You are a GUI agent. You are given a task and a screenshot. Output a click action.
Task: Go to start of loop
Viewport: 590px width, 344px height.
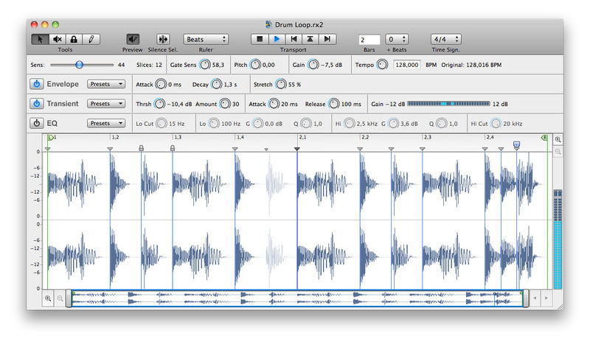294,39
